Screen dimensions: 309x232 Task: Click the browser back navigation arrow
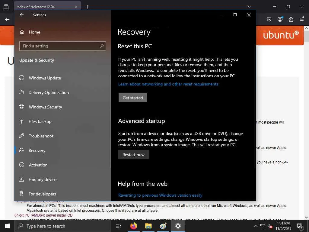tap(7, 19)
